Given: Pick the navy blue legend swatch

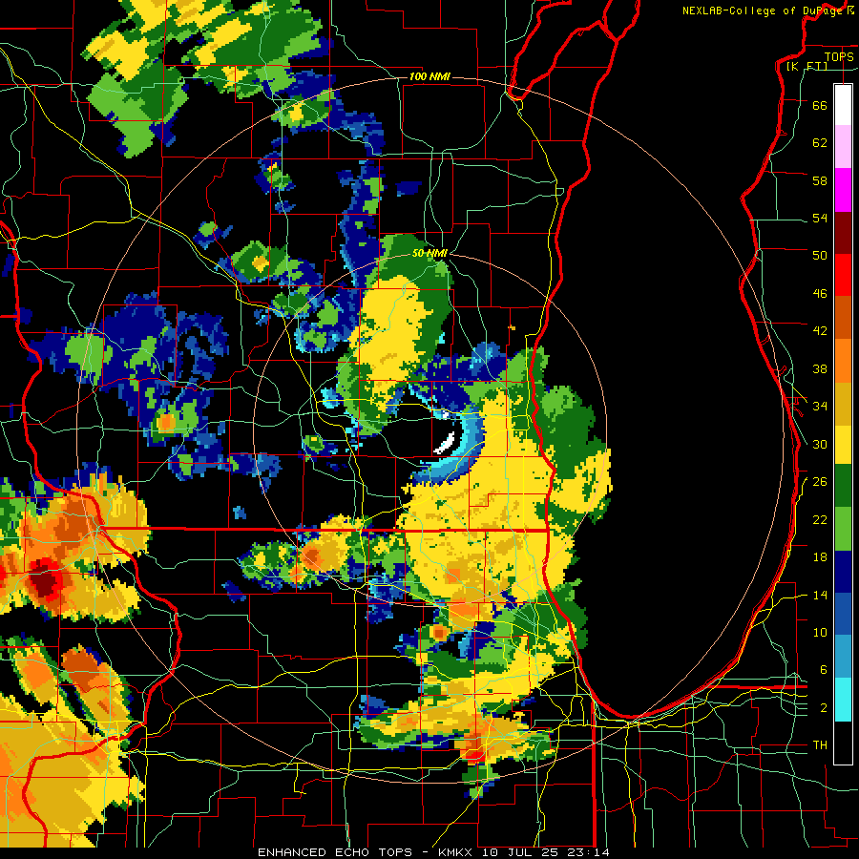Looking at the screenshot, I should [x=843, y=572].
